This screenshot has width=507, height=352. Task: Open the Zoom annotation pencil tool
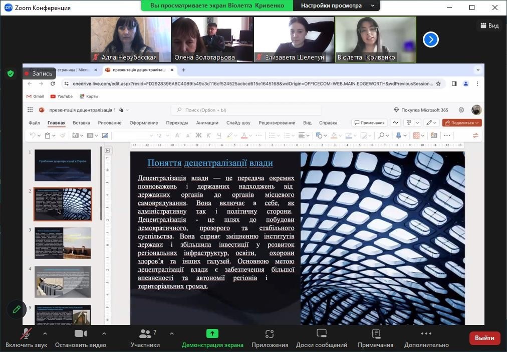(x=17, y=309)
